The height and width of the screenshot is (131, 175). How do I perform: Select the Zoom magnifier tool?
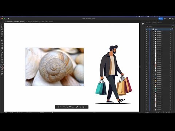click(x=2, y=62)
